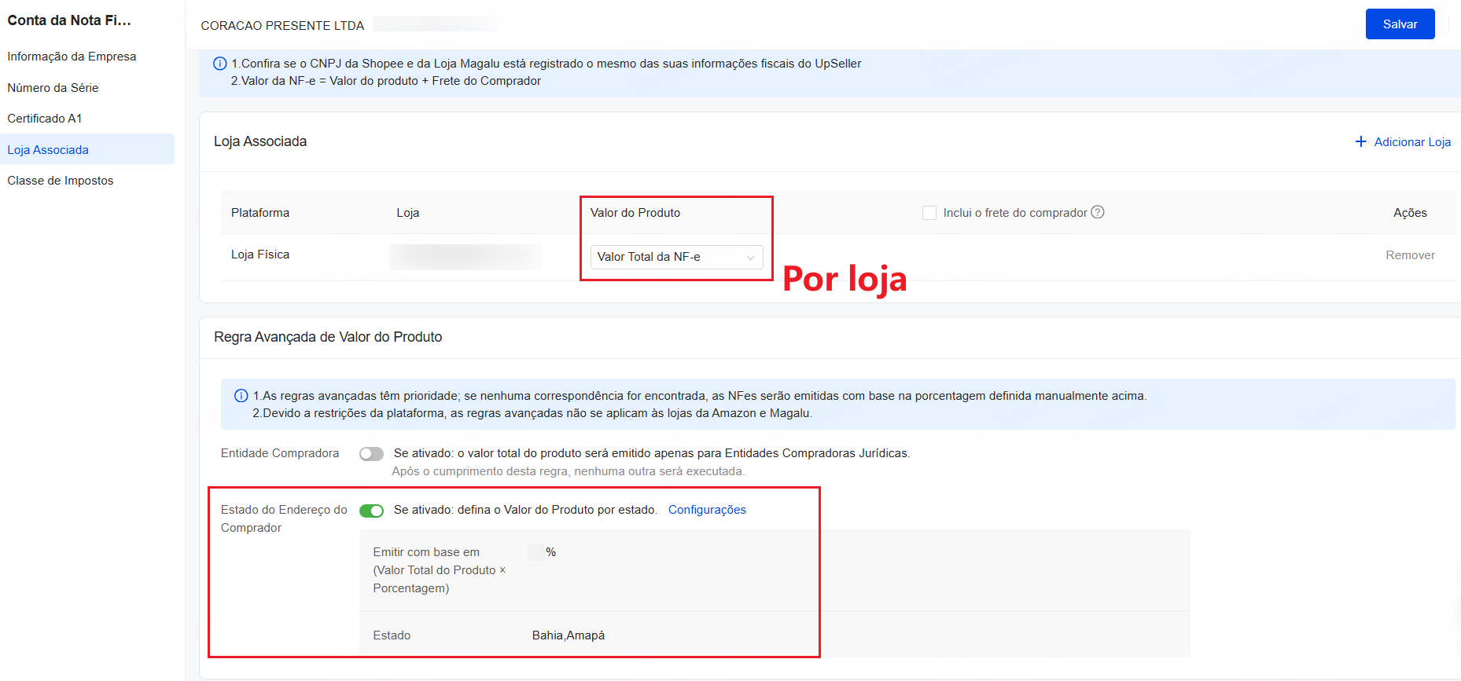Toggle the Entidade Compradora switch
This screenshot has width=1461, height=681.
(371, 454)
